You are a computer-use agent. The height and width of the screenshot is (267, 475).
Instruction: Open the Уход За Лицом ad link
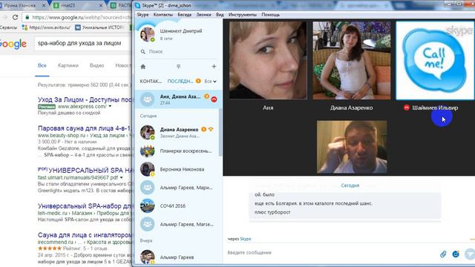click(x=85, y=99)
